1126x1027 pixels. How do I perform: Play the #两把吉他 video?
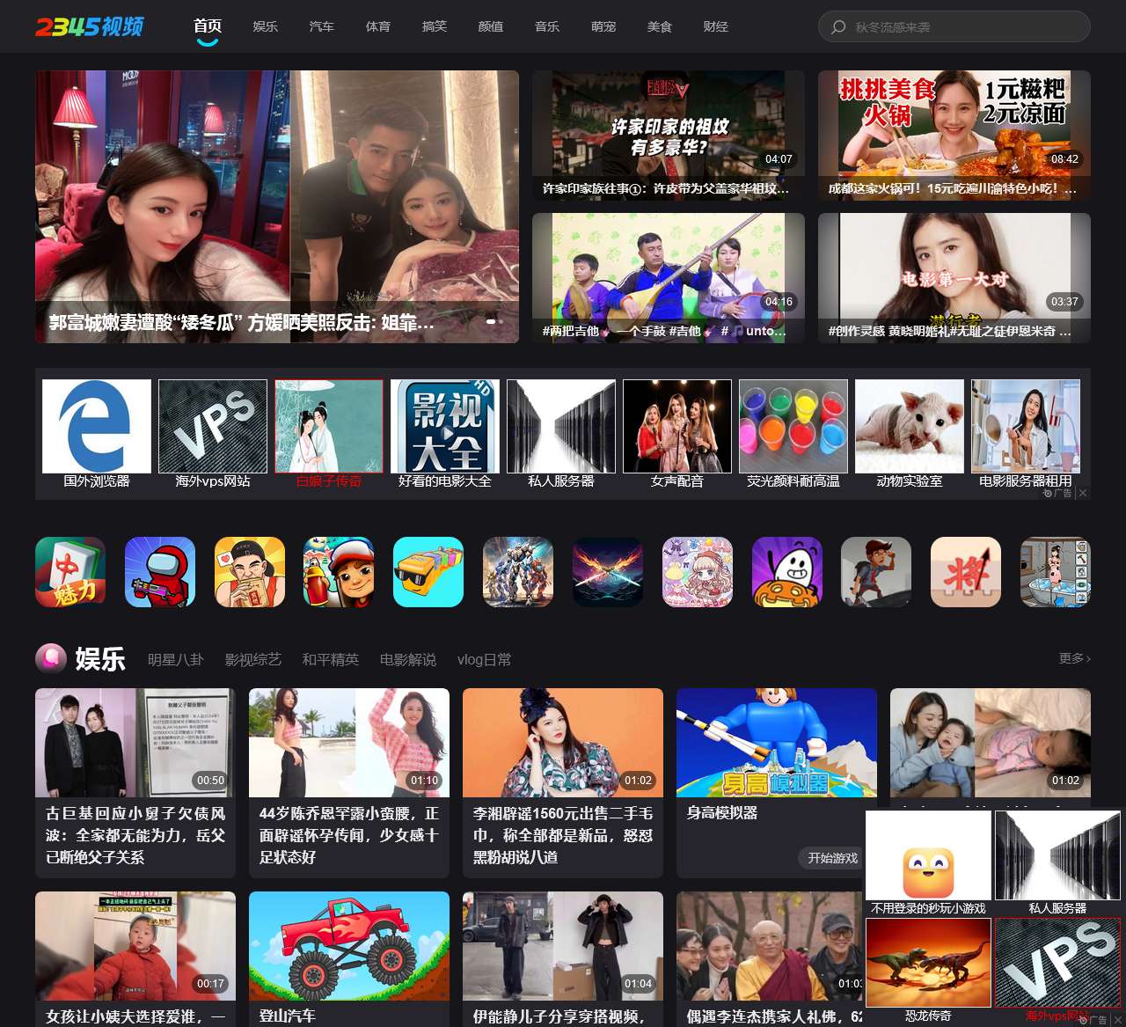[x=669, y=278]
